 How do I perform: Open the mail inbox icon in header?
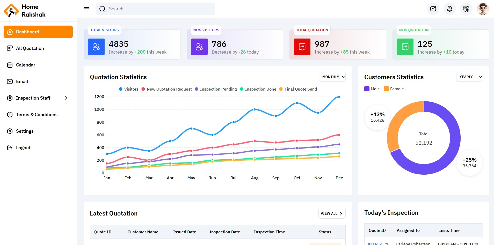tap(433, 9)
